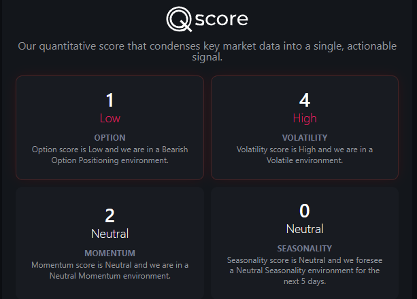Click the Bearish Option Positioning description
The width and height of the screenshot is (417, 299).
(x=110, y=155)
